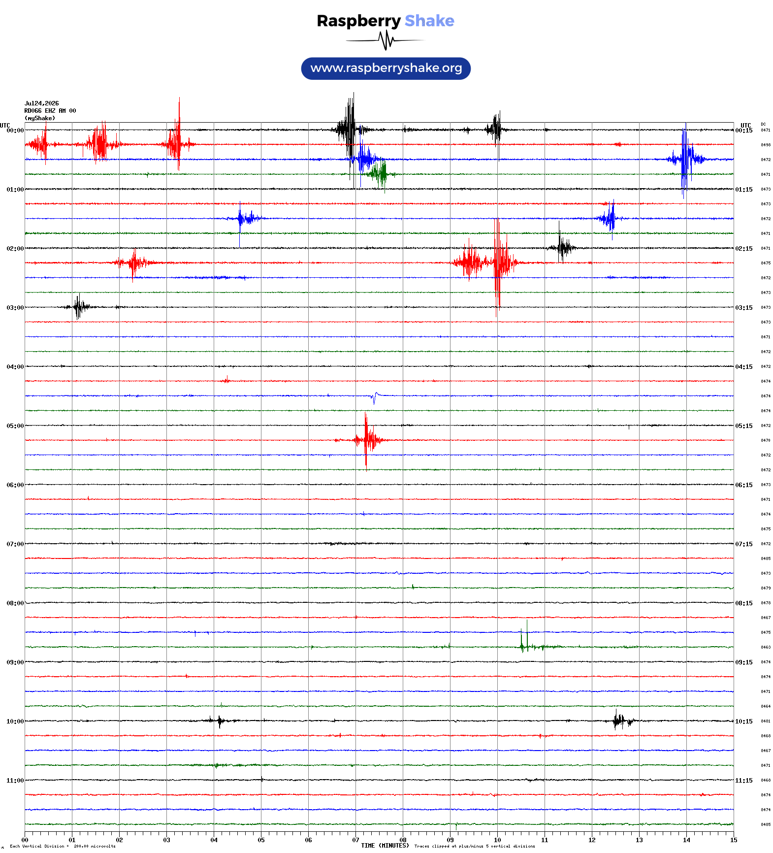Click the 03:15 end-time label
773x853 pixels.
(x=744, y=308)
